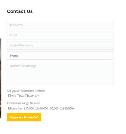Tick the No accredited investor checkbox
The width and height of the screenshot is (126, 134).
pos(18,96)
